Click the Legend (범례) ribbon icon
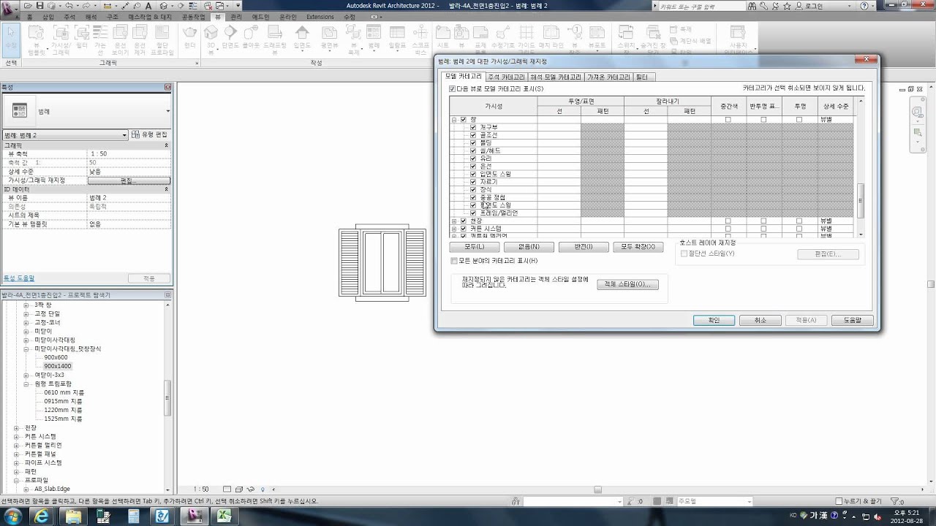 pos(374,38)
